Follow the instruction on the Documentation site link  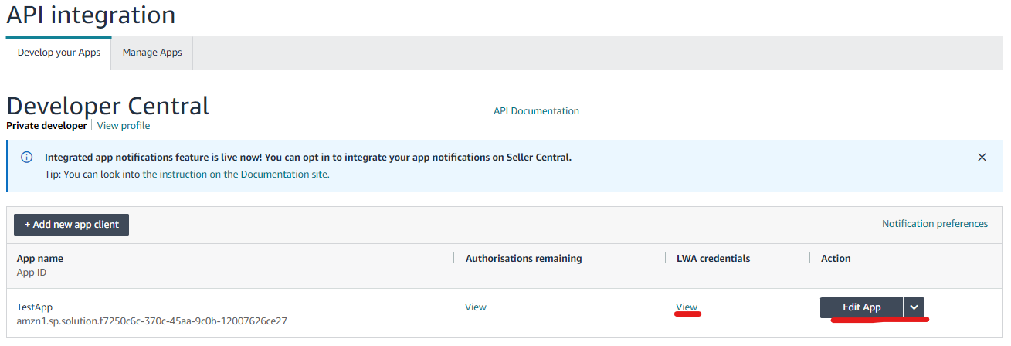(236, 175)
